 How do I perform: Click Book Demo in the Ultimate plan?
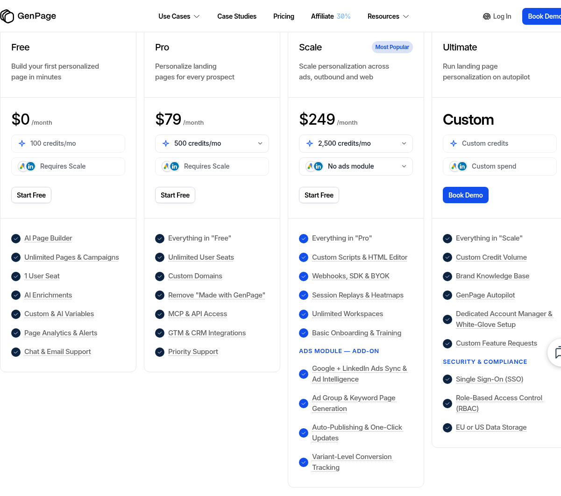point(466,195)
